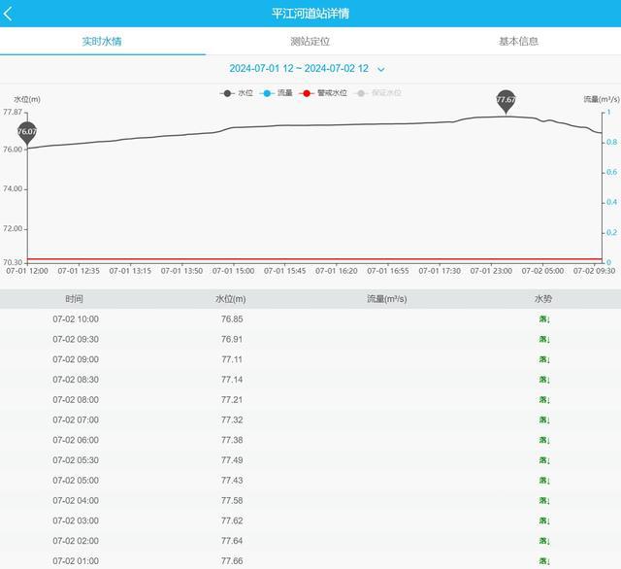Click the falling arrow icon for 07-02 10:00
The width and height of the screenshot is (621, 569).
[x=544, y=319]
